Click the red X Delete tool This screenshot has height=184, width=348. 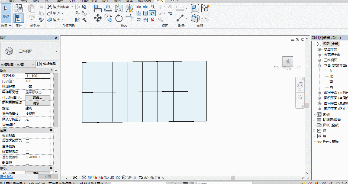[152, 20]
